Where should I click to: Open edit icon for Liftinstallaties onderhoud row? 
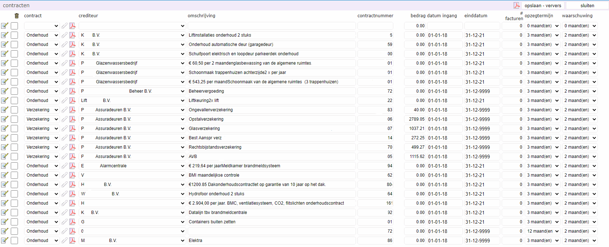click(5, 35)
